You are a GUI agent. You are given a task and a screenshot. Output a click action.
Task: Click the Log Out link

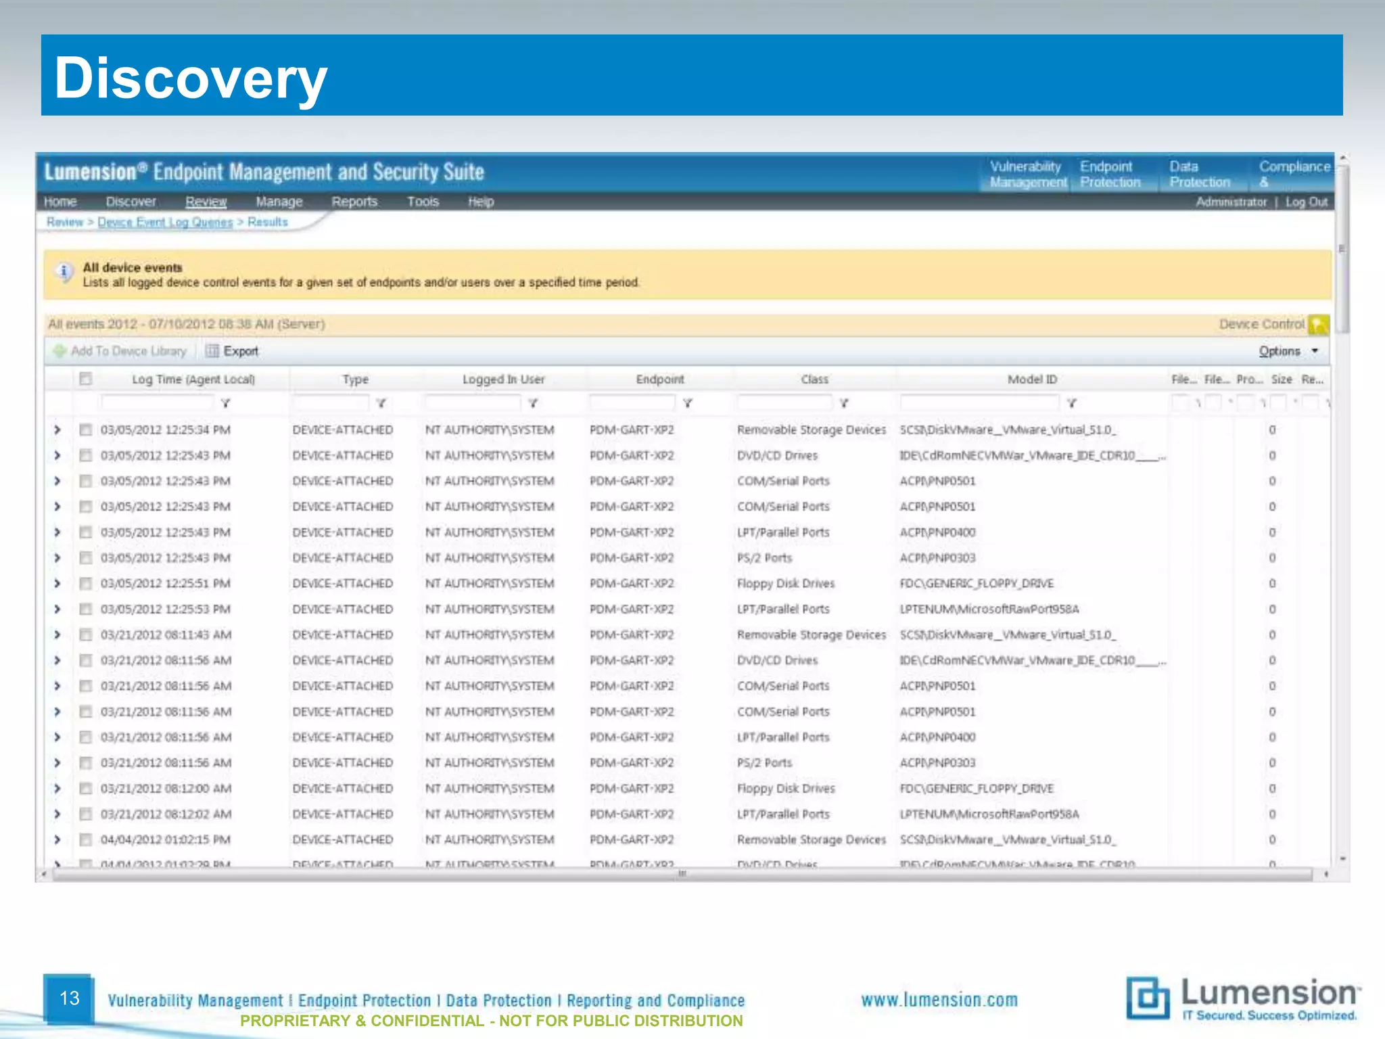point(1307,202)
